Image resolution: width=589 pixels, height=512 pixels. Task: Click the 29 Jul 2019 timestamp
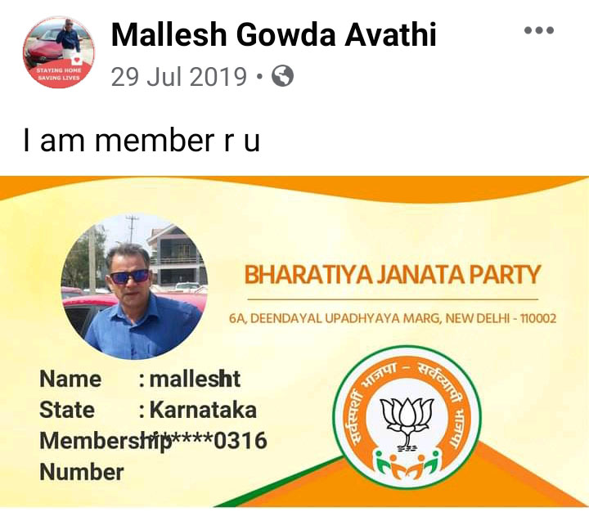coord(179,77)
